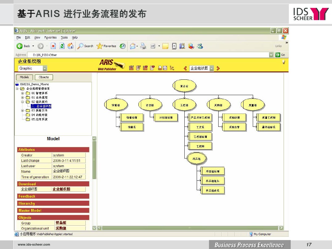Expand the 01 业务流程 folder
The image size is (332, 249).
[x=23, y=98]
